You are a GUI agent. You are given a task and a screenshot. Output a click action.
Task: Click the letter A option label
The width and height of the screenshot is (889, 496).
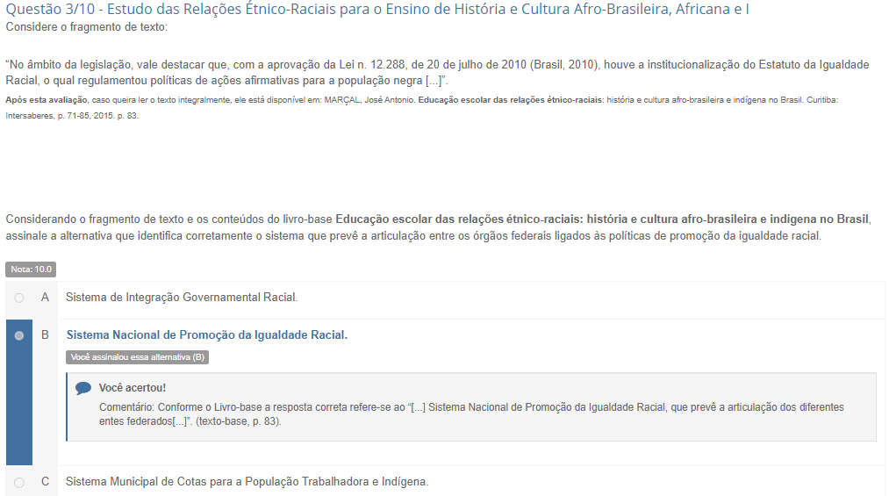tap(45, 298)
